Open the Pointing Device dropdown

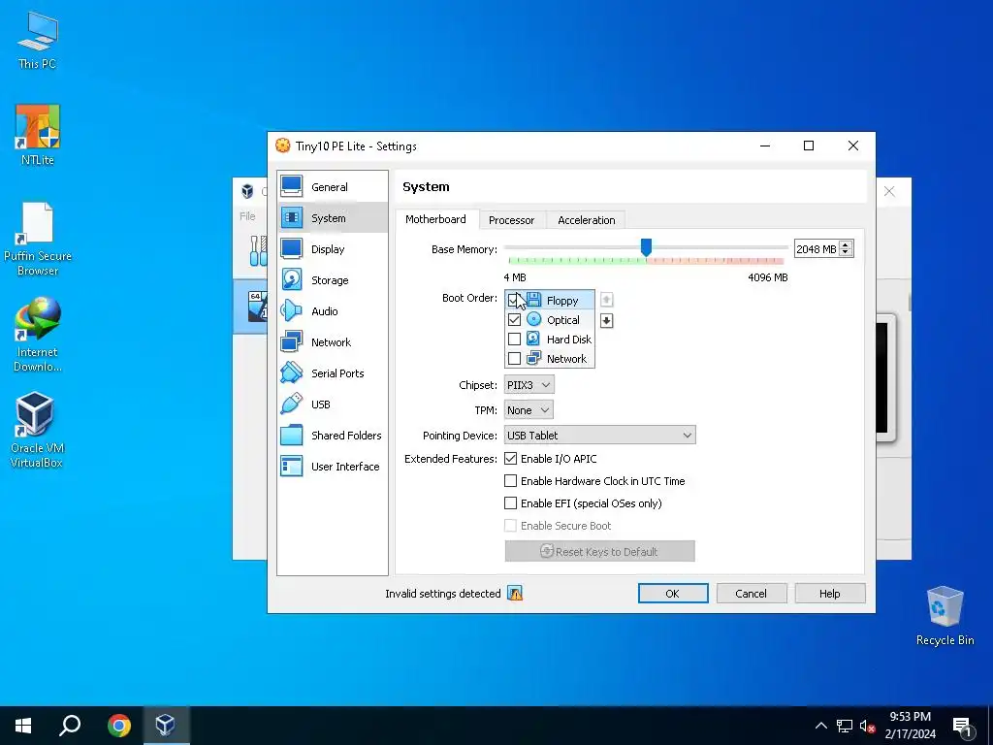pos(599,436)
